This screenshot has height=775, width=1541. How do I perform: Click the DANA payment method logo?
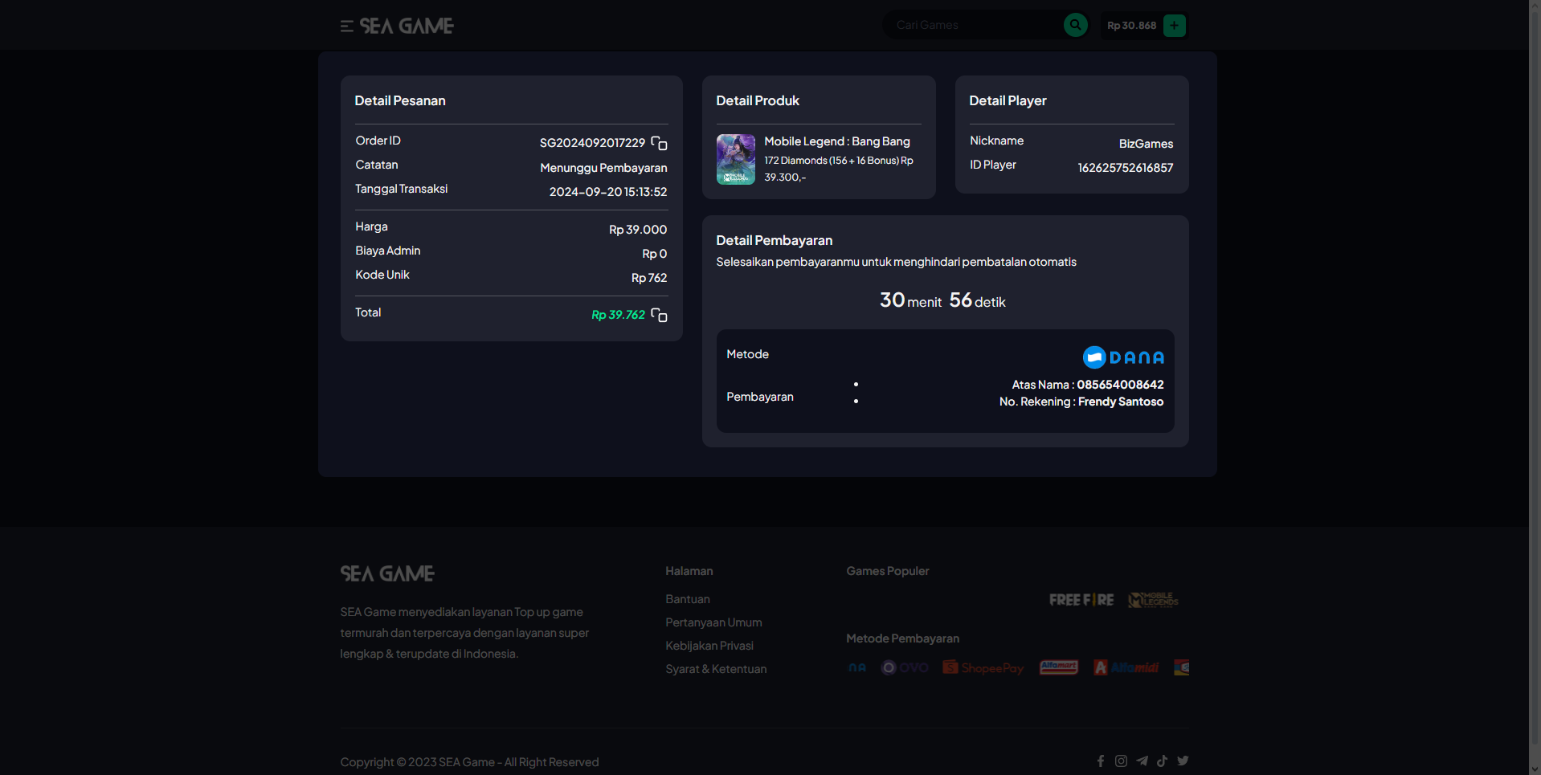click(x=1123, y=357)
